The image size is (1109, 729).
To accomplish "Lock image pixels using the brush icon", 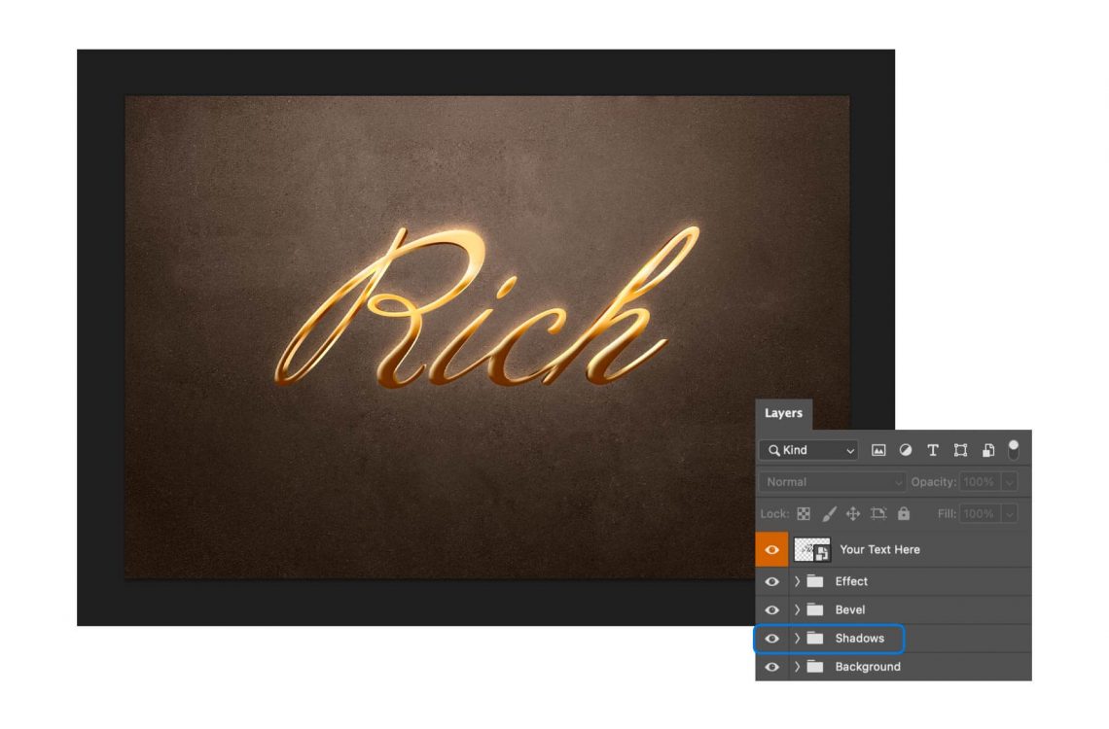I will [x=830, y=514].
